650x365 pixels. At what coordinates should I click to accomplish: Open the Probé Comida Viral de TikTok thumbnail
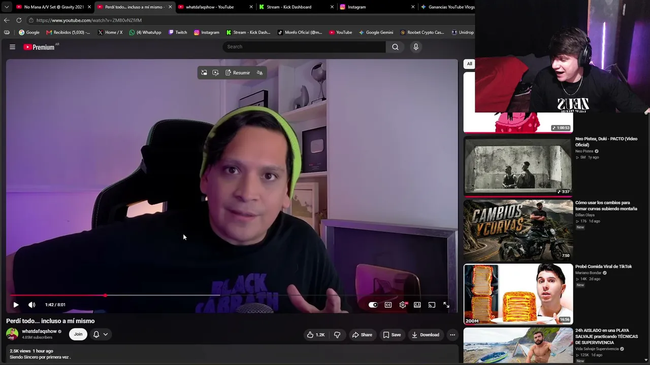pos(518,294)
